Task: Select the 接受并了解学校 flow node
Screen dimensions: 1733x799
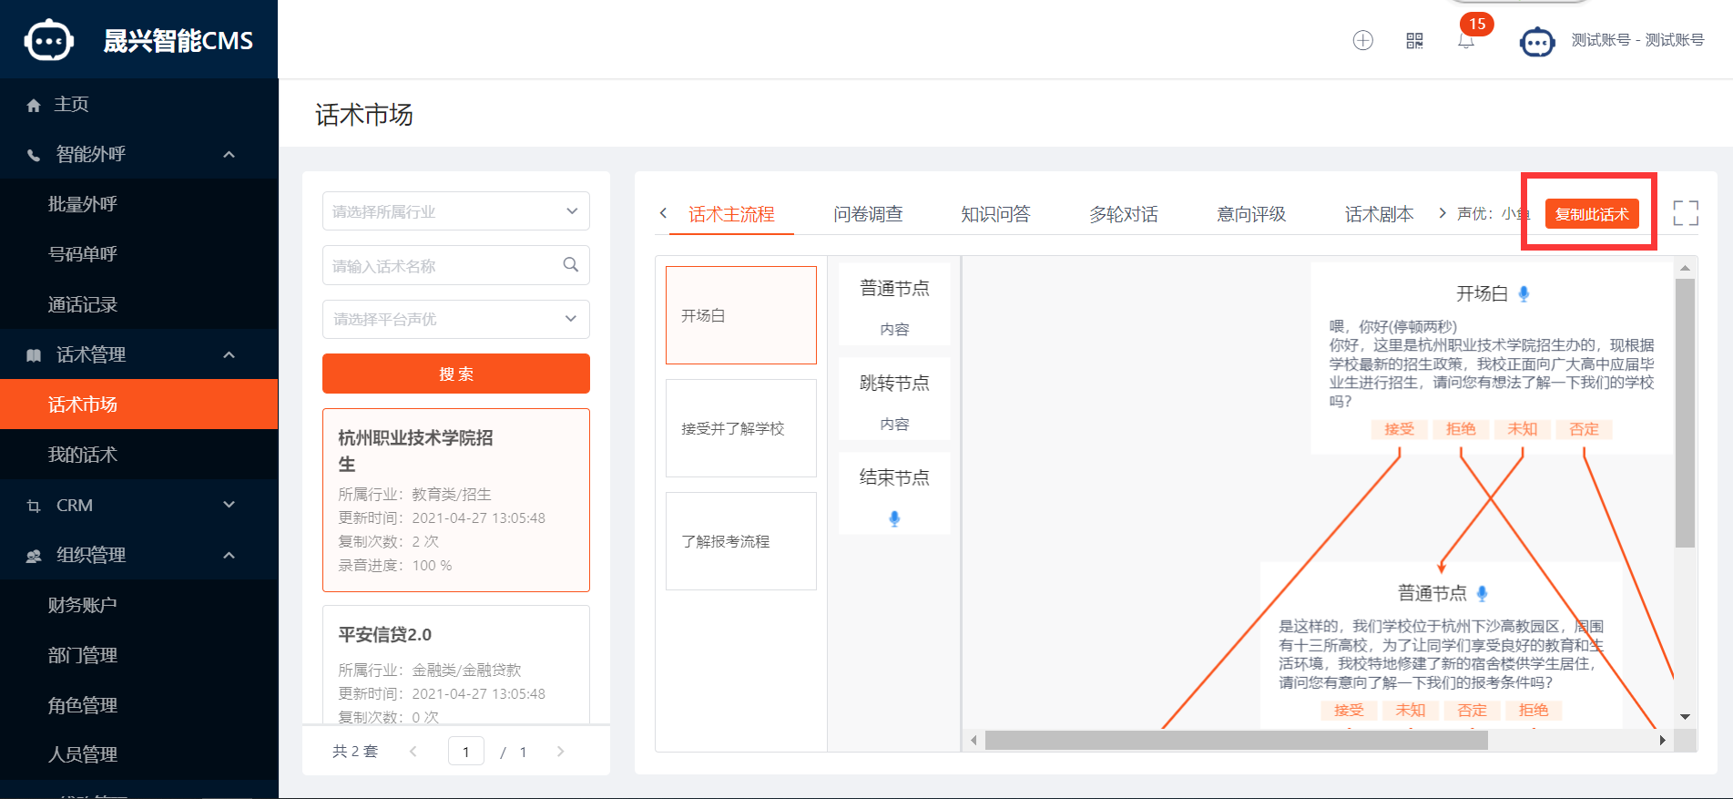Action: coord(741,428)
